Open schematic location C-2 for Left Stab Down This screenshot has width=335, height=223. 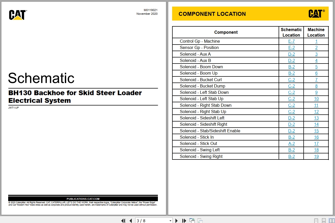click(292, 92)
